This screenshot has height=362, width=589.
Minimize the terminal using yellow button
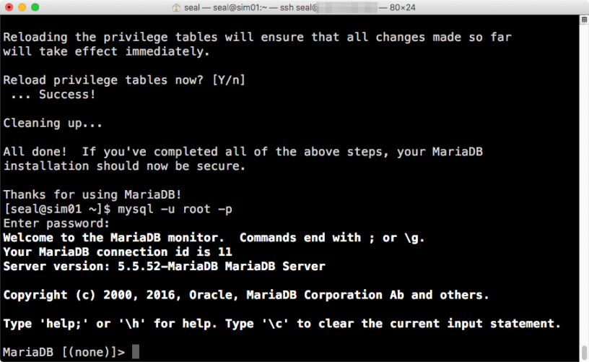22,7
